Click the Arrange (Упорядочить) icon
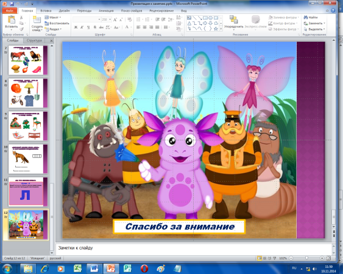 click(x=233, y=19)
